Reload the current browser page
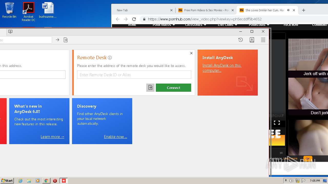Image resolution: width=328 pixels, height=184 pixels. pos(134,19)
